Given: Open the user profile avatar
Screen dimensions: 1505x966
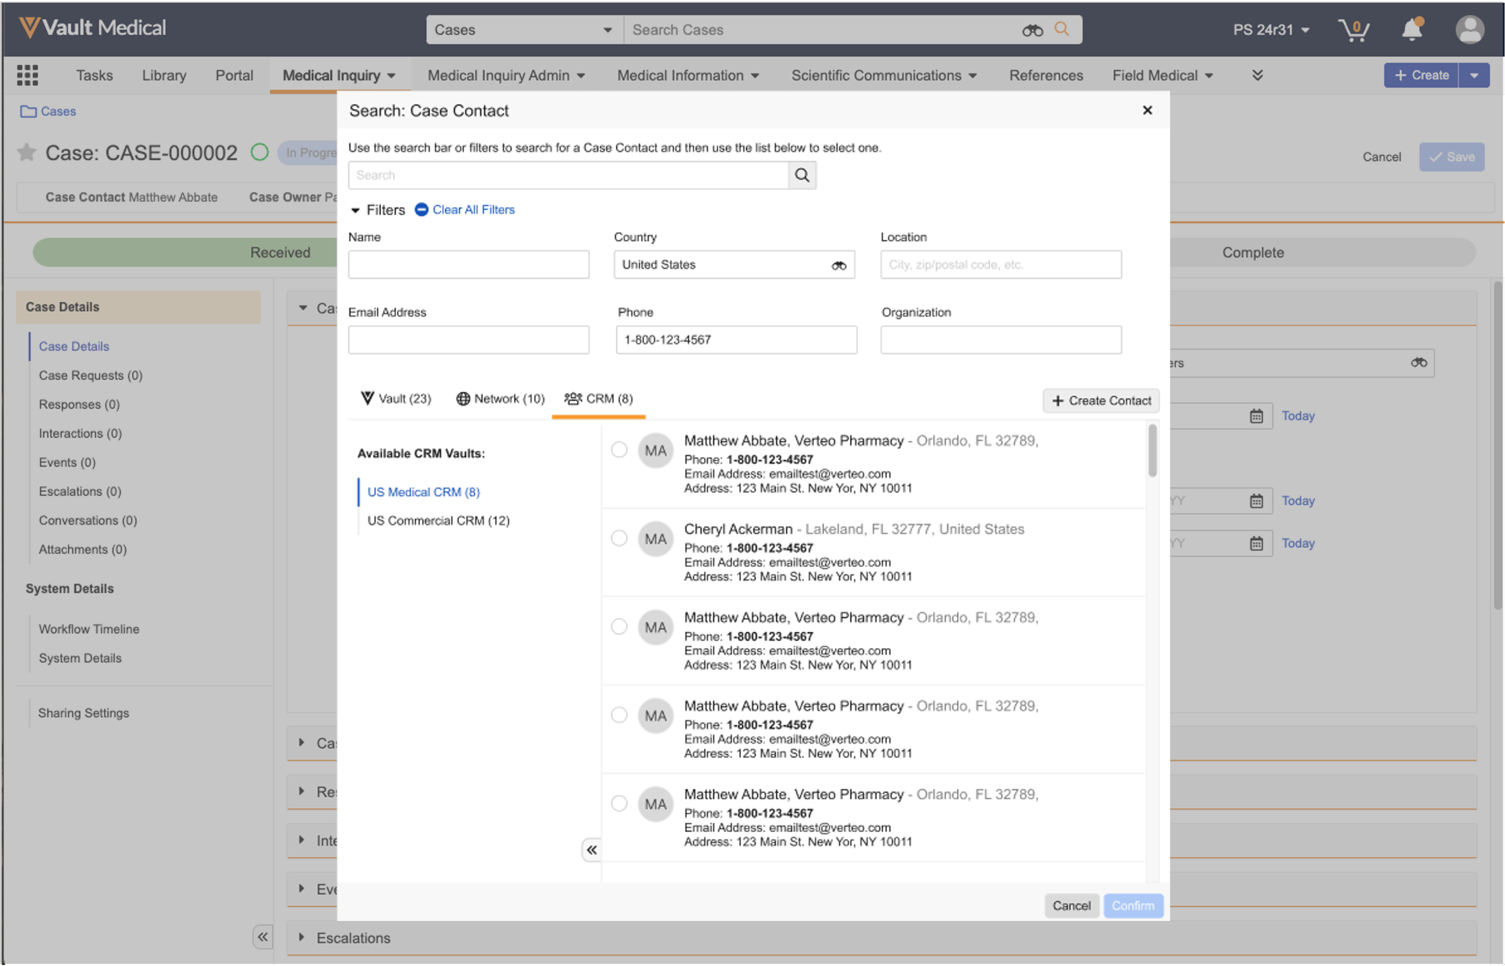Looking at the screenshot, I should pos(1469,30).
